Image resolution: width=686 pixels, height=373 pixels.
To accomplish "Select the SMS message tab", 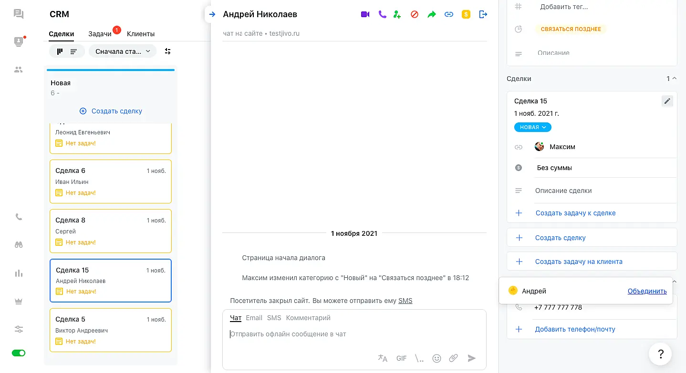I will pyautogui.click(x=274, y=318).
